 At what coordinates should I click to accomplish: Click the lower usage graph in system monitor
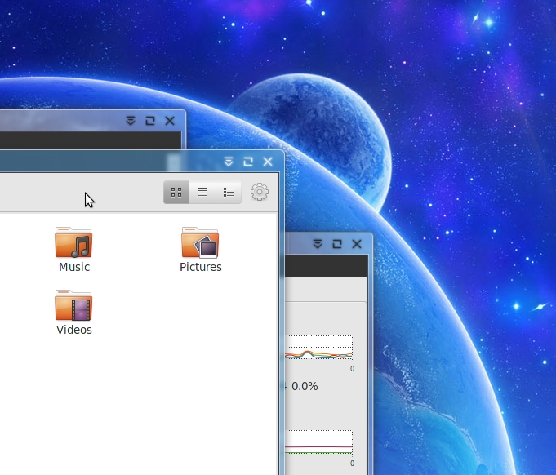tap(318, 442)
